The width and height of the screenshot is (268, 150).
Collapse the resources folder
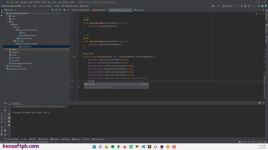(12, 41)
